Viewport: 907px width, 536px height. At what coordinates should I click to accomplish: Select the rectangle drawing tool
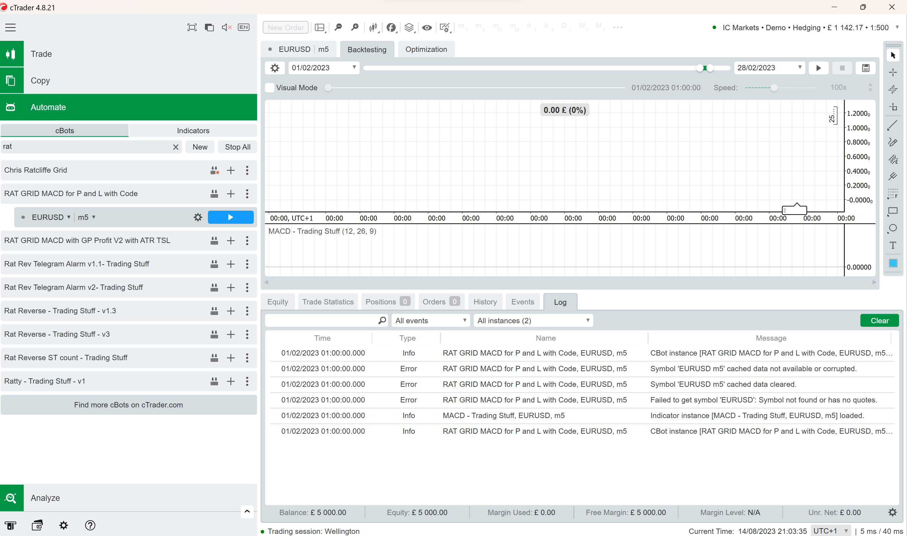coord(893,211)
